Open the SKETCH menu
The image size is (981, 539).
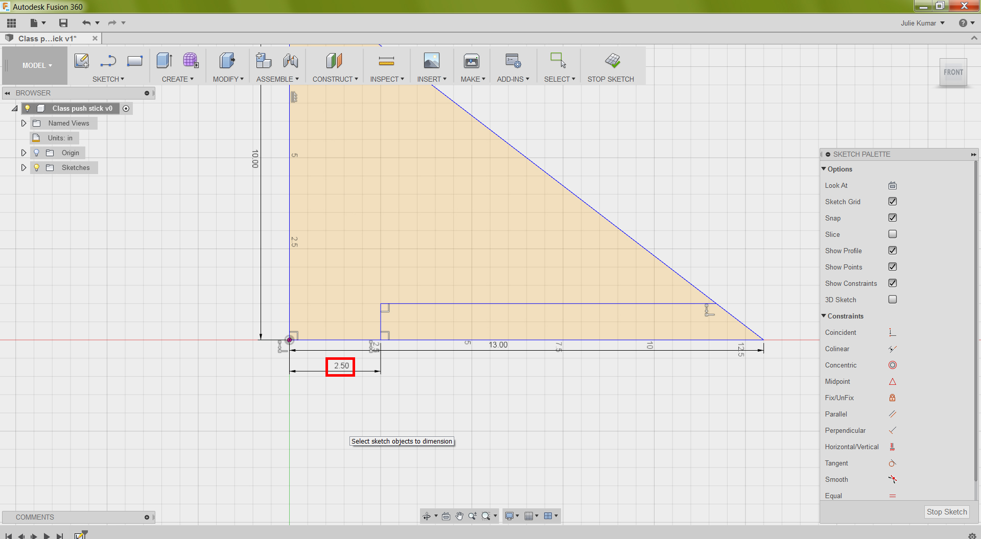click(108, 79)
